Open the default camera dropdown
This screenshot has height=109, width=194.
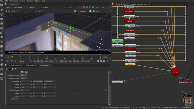pyautogui.click(x=84, y=11)
